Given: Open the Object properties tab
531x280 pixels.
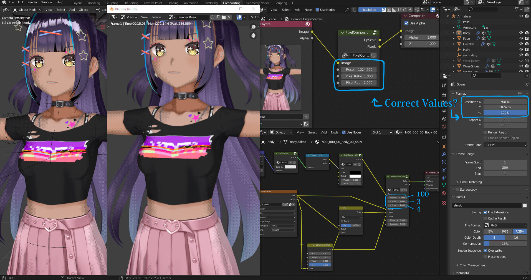Looking at the screenshot, I should [x=444, y=147].
